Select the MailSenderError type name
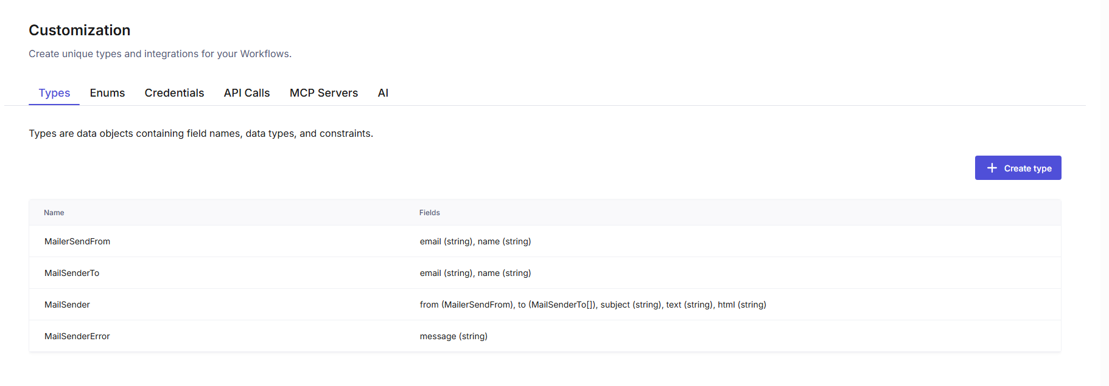The width and height of the screenshot is (1109, 386). pyautogui.click(x=77, y=336)
